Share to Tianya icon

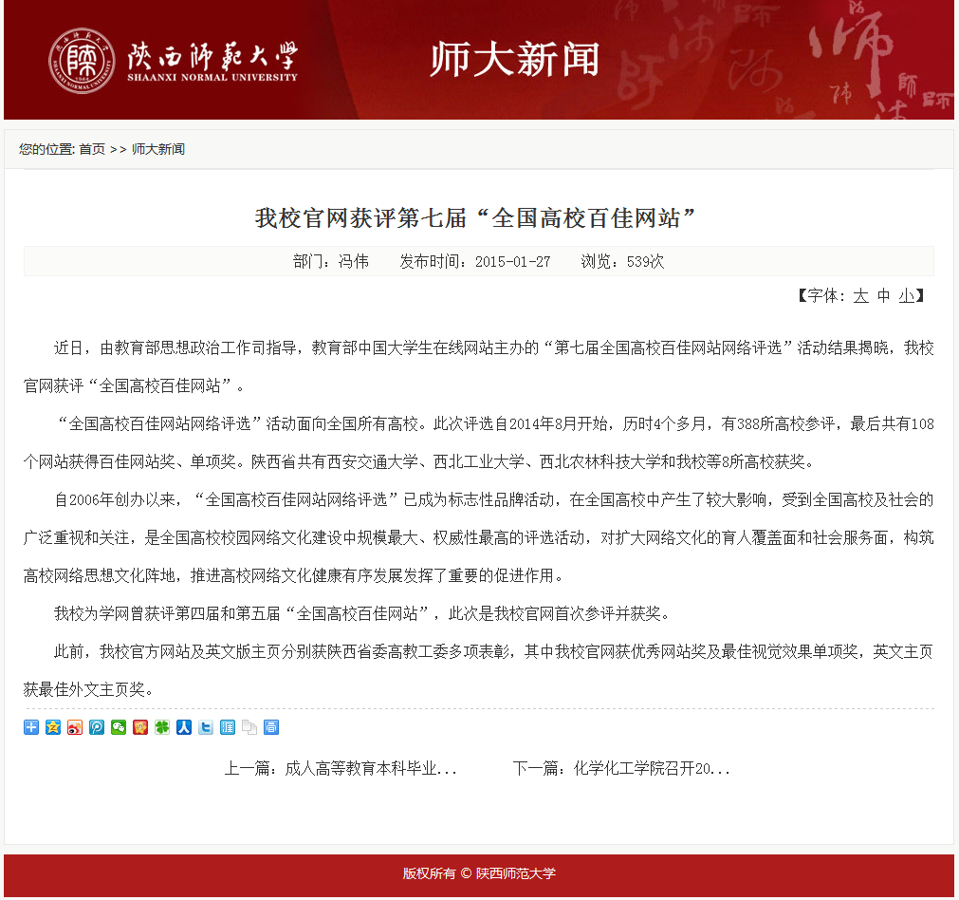pyautogui.click(x=228, y=727)
